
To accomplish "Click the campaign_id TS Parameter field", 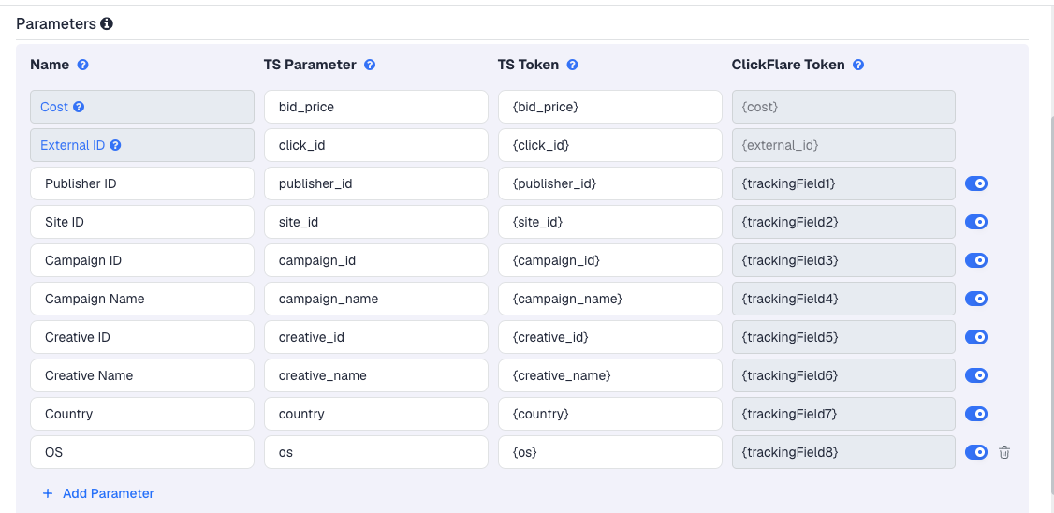I will (376, 260).
